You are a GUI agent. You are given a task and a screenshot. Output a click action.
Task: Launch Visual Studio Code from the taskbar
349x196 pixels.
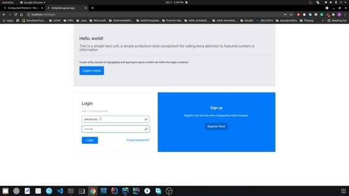pos(60,191)
